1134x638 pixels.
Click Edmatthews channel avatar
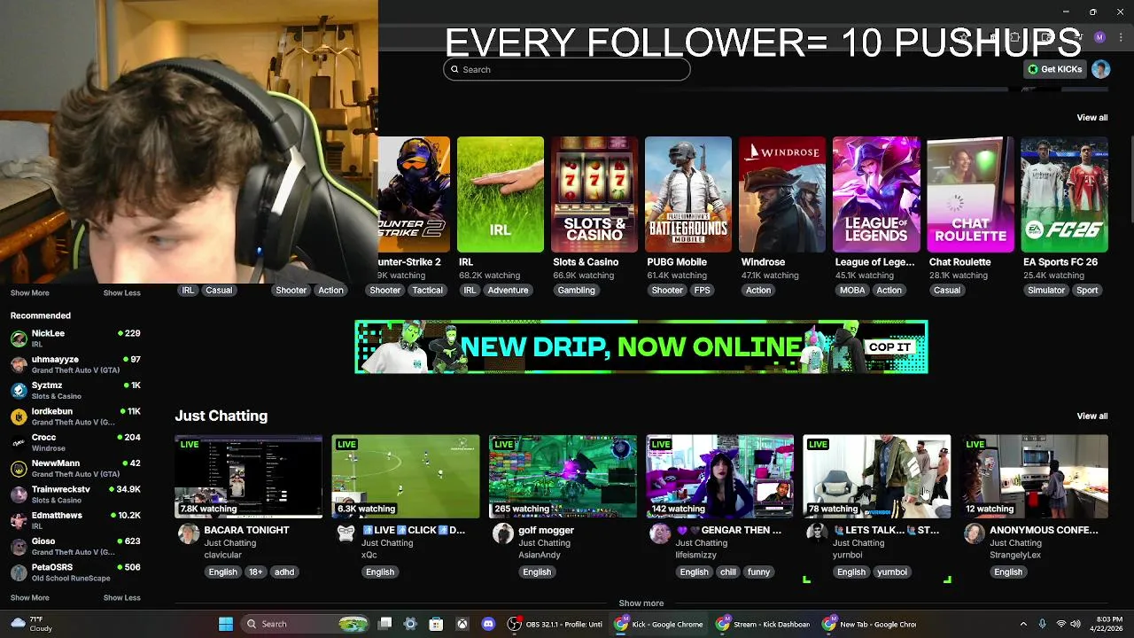[19, 520]
